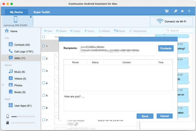This screenshot has width=196, height=131.
Task: Check the checkbox for row 5
Action: click(44, 95)
